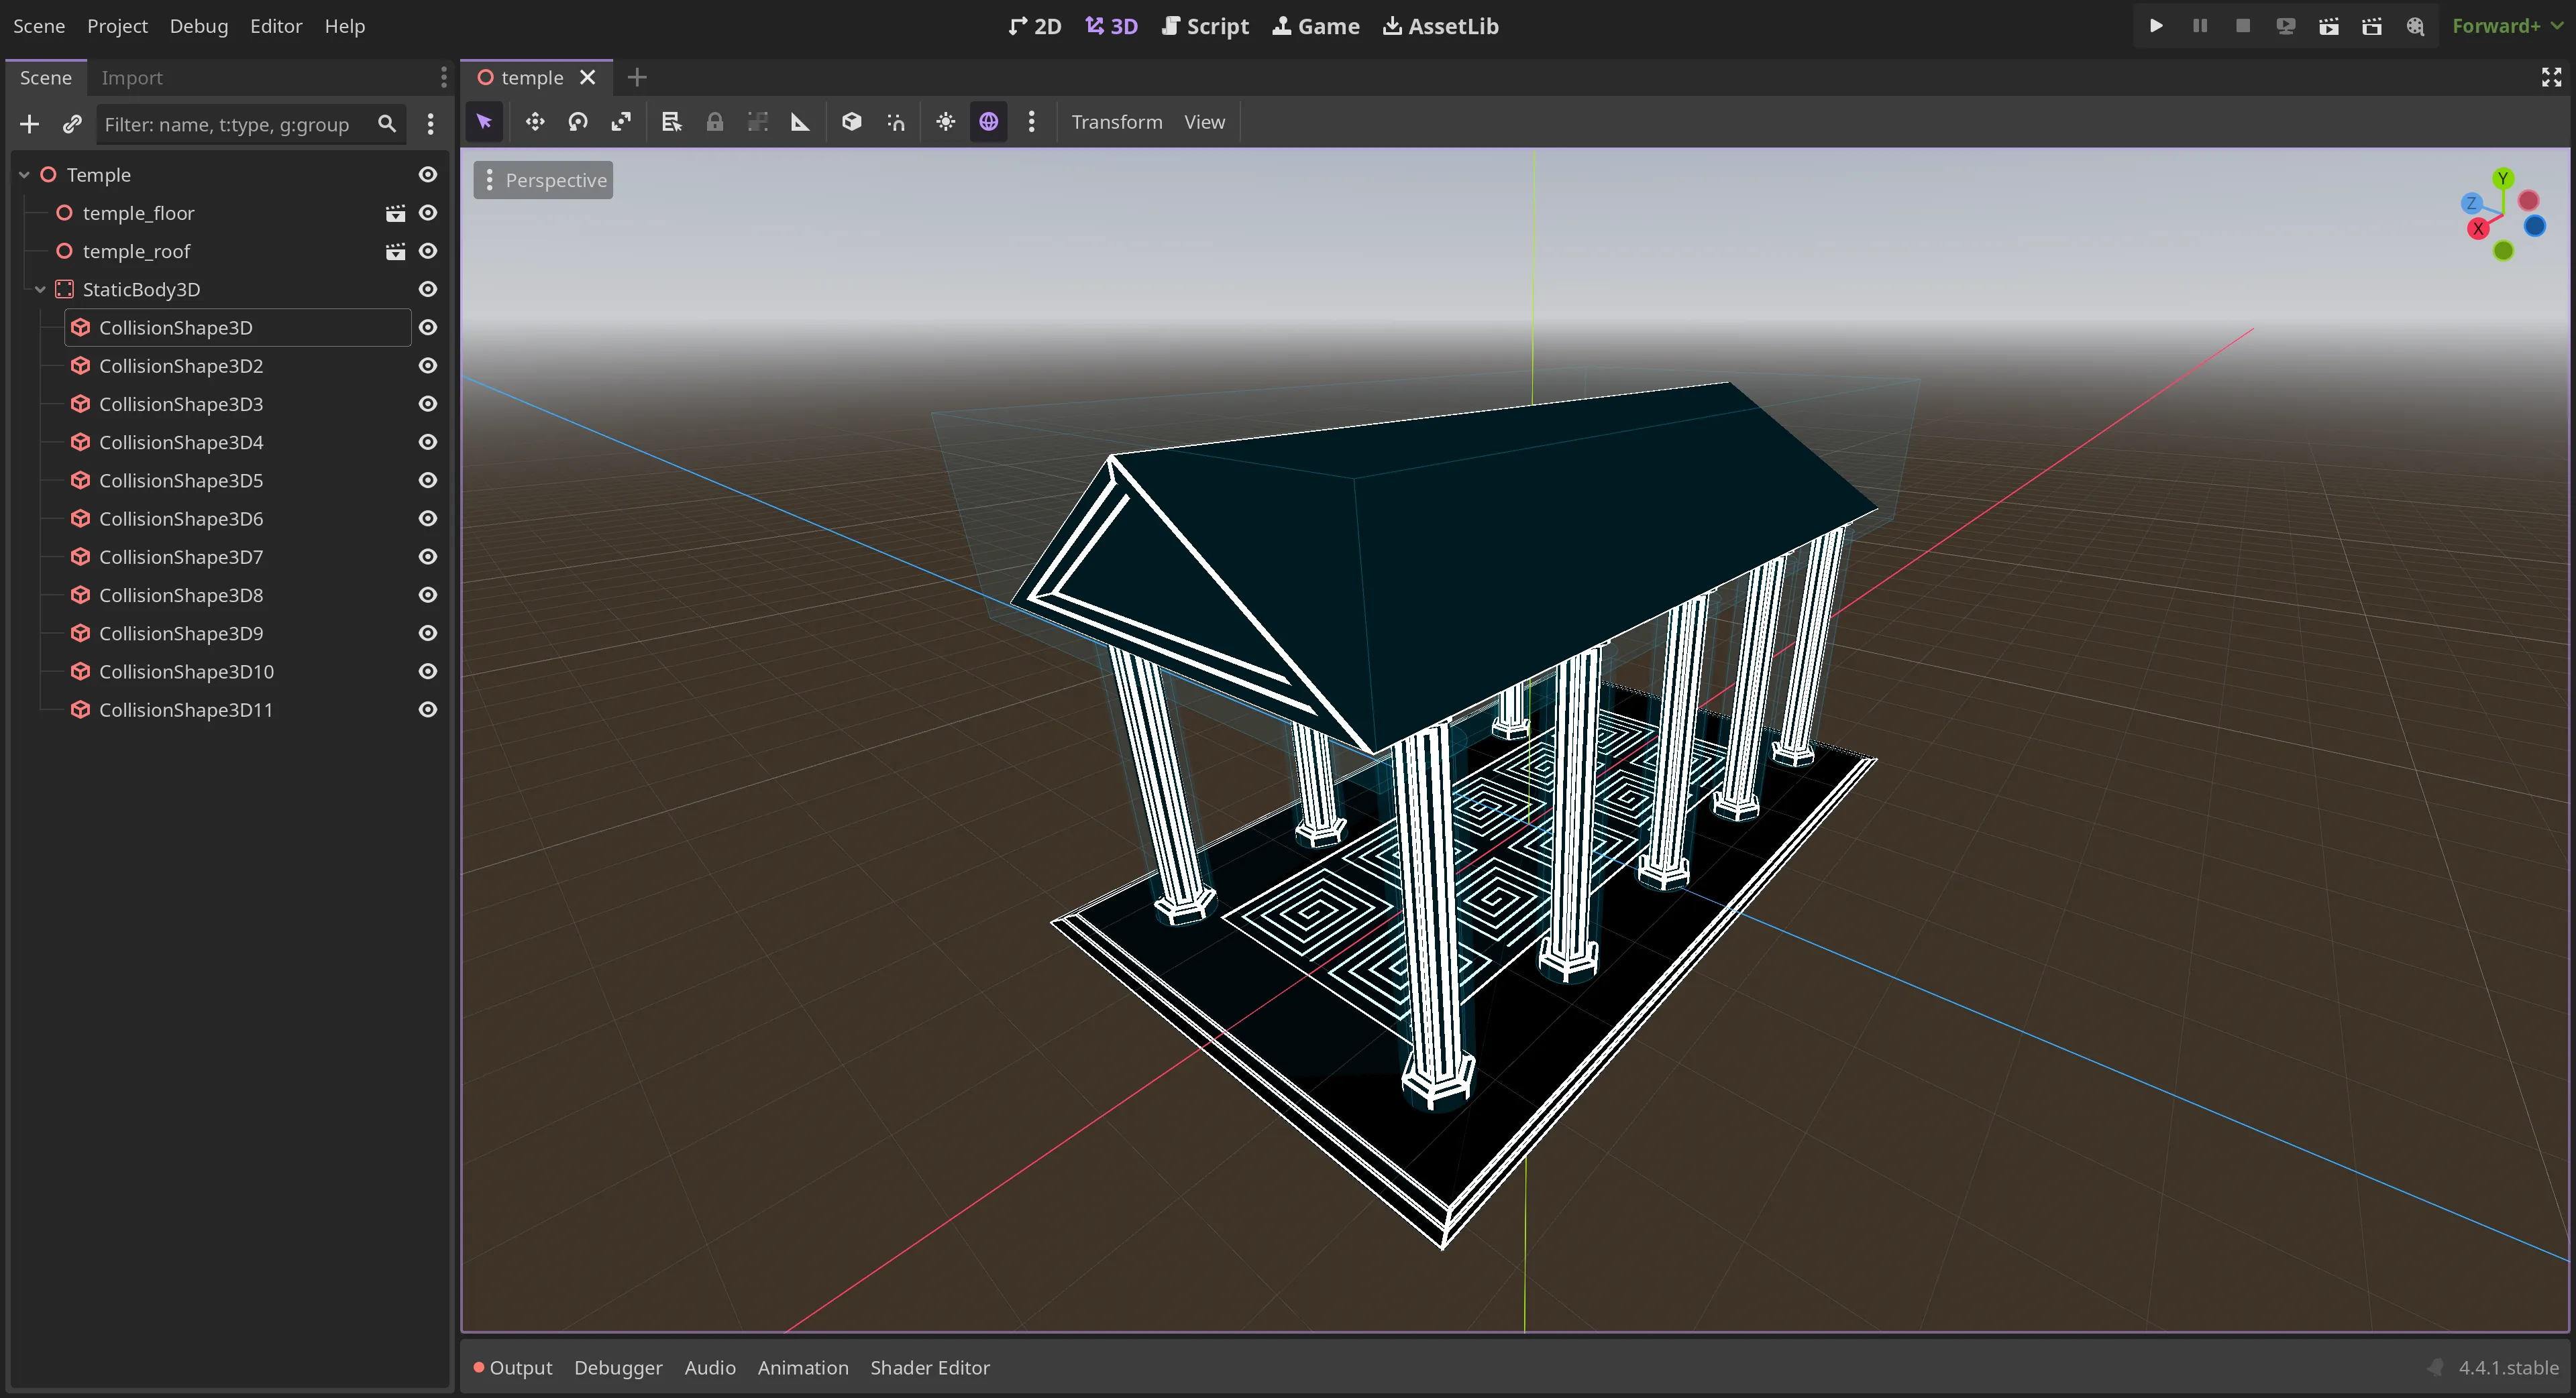Hide the temple_roof node

(x=428, y=251)
